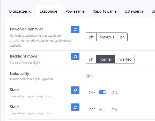This screenshot has width=155, height=121.
Task: Toggle the first State switch off
Action: point(102,92)
